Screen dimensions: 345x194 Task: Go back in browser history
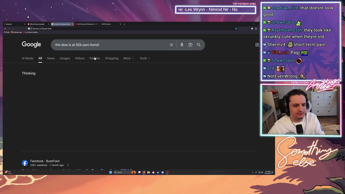[5, 29]
